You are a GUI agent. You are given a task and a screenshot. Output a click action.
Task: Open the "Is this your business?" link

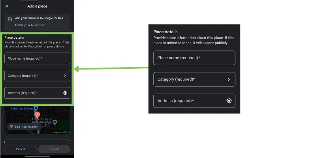tap(30, 25)
